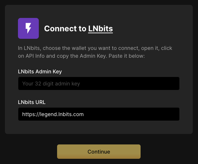Click into the LNbits URL field
Viewport: 198px width, 164px height.
99,114
